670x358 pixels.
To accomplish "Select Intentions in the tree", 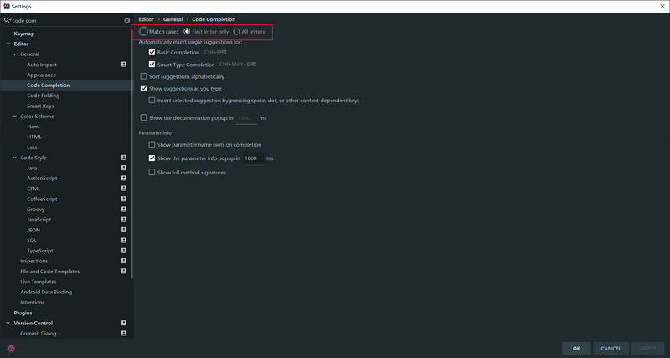I will point(33,303).
